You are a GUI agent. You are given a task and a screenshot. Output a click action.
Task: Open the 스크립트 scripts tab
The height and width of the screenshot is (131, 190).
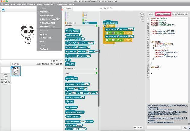[68, 9]
